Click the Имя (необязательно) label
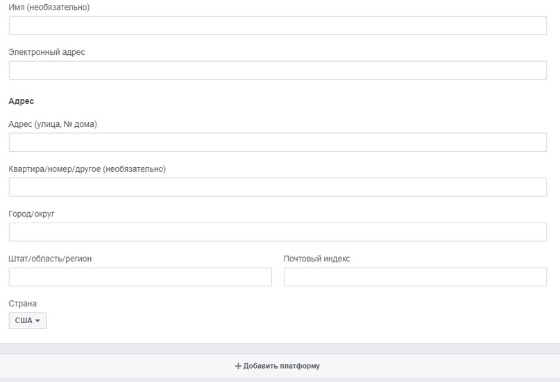Image resolution: width=560 pixels, height=382 pixels. click(49, 7)
